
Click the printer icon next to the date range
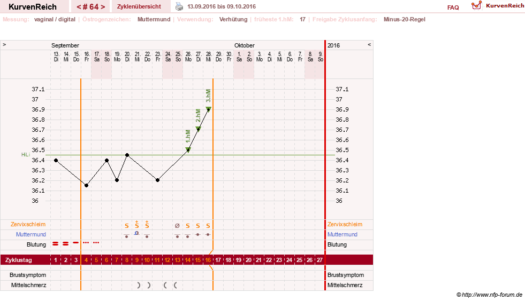pos(179,6)
